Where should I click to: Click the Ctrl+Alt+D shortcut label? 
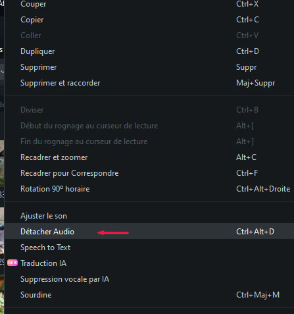255,232
